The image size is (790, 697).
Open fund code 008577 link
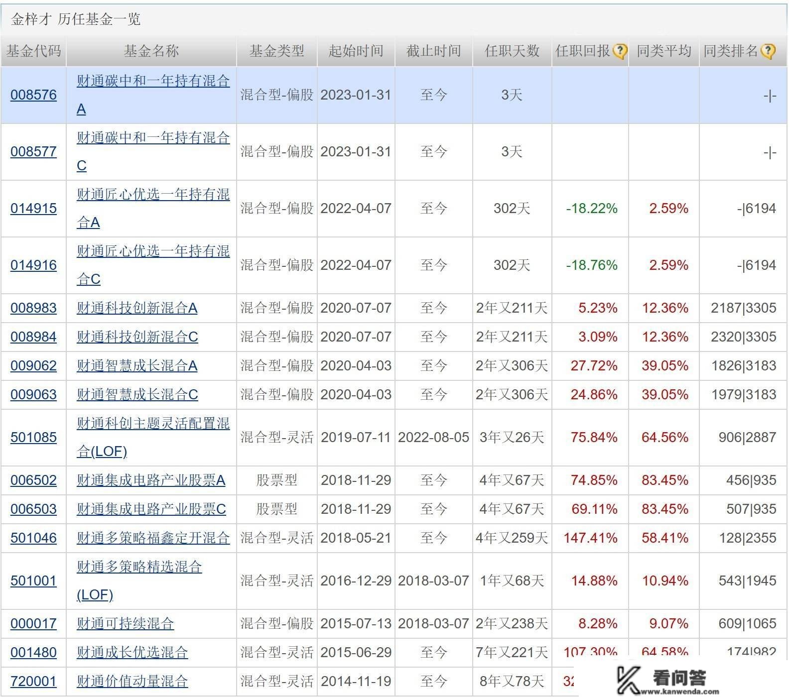33,151
